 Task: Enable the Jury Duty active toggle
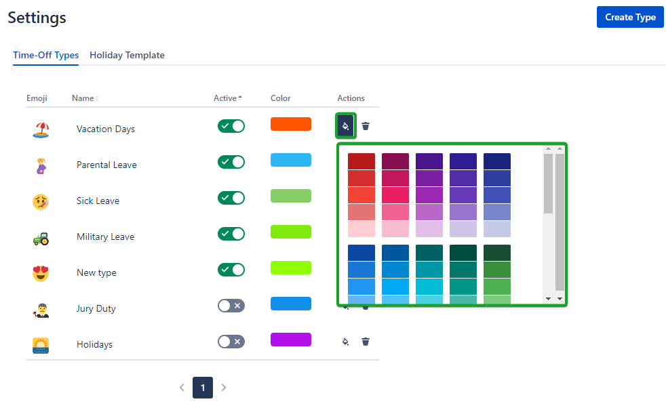231,306
